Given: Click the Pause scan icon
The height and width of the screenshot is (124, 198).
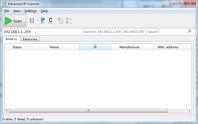Looking at the screenshot, I should (x=32, y=21).
